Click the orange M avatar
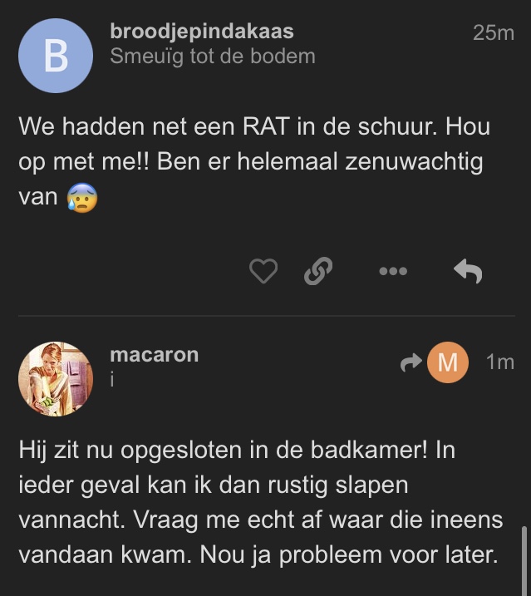The image size is (531, 596). [448, 362]
